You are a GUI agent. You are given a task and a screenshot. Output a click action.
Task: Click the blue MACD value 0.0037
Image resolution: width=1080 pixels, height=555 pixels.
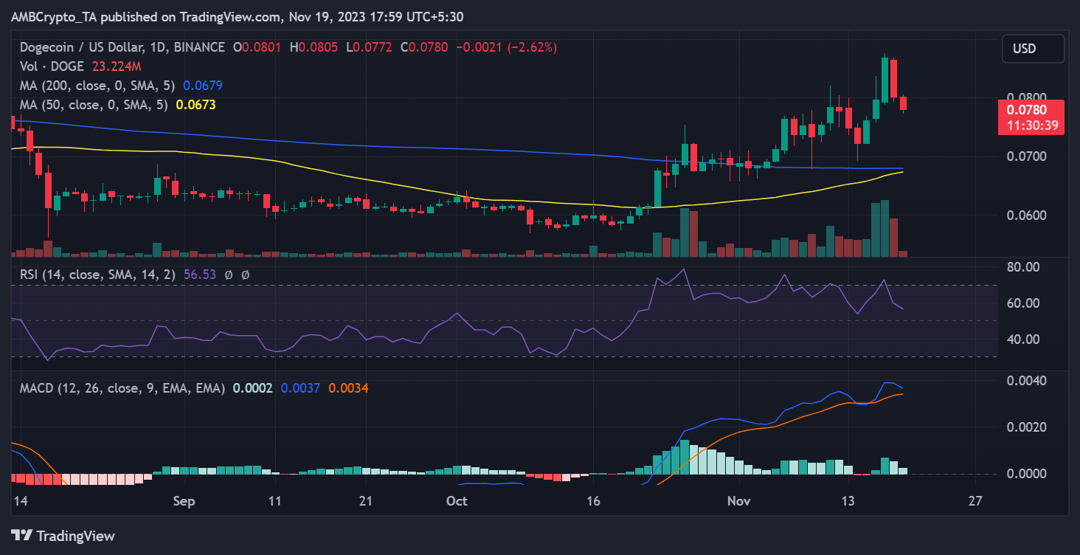300,387
